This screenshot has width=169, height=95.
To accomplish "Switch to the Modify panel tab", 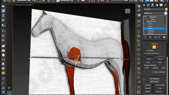I will (148, 5).
